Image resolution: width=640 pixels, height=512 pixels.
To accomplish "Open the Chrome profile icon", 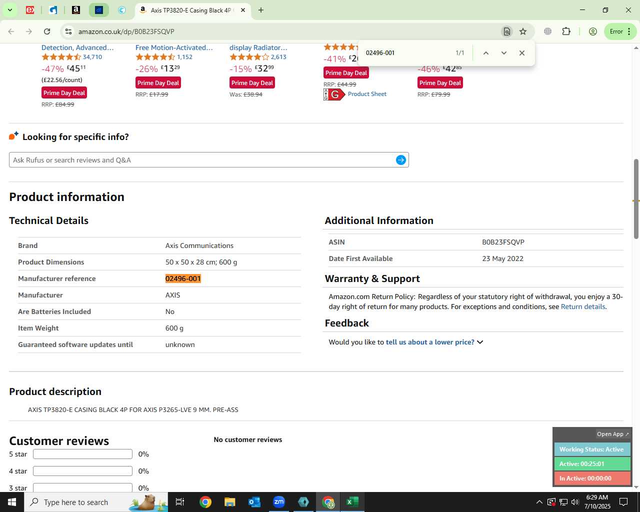I will (x=593, y=31).
